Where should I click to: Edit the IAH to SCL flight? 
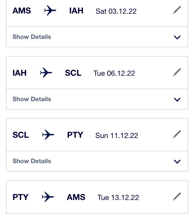tap(177, 72)
